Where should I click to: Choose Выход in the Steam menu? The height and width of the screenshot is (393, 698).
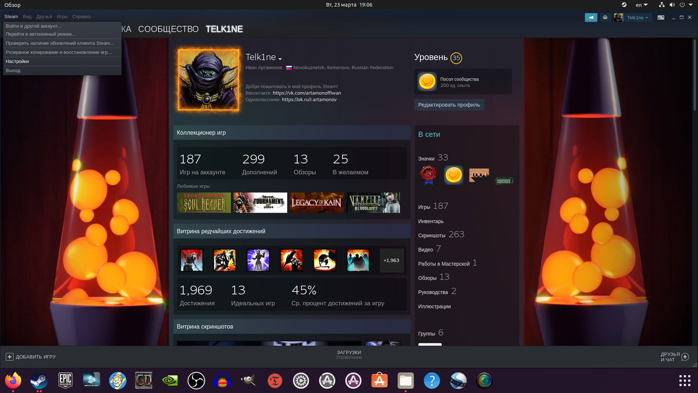pos(62,70)
